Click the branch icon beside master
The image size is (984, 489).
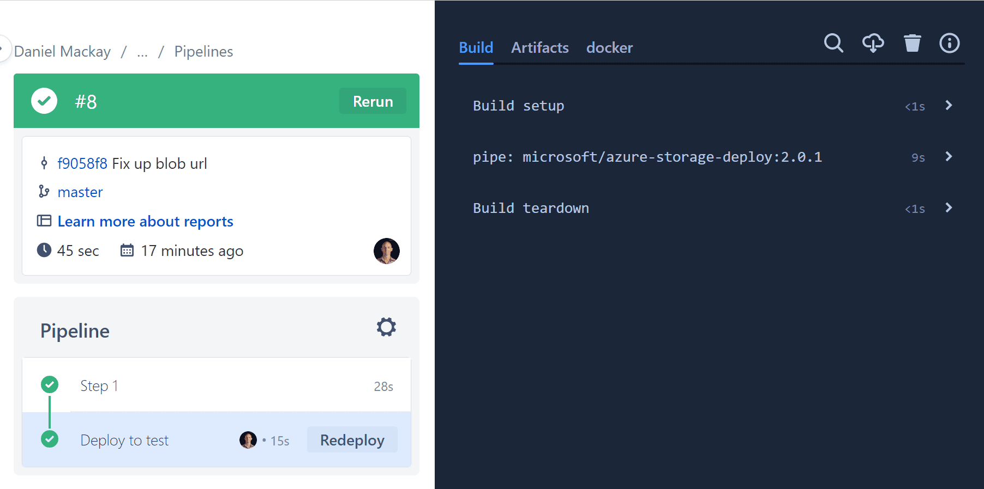pyautogui.click(x=44, y=192)
